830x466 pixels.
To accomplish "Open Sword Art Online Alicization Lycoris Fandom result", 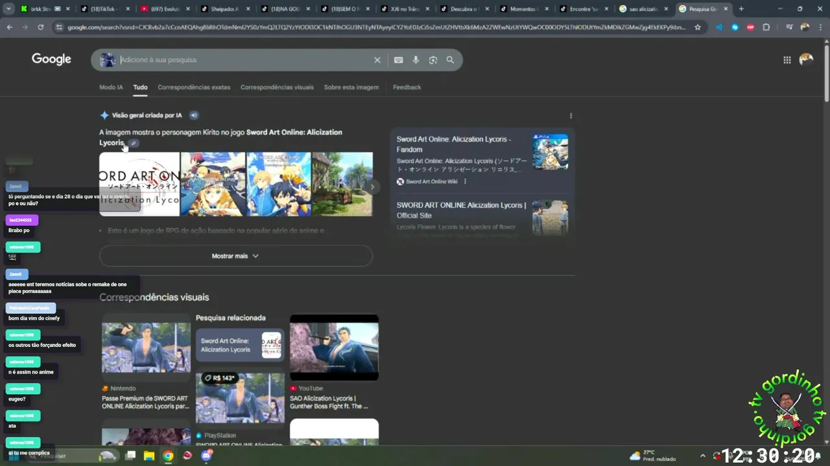I will click(x=454, y=144).
